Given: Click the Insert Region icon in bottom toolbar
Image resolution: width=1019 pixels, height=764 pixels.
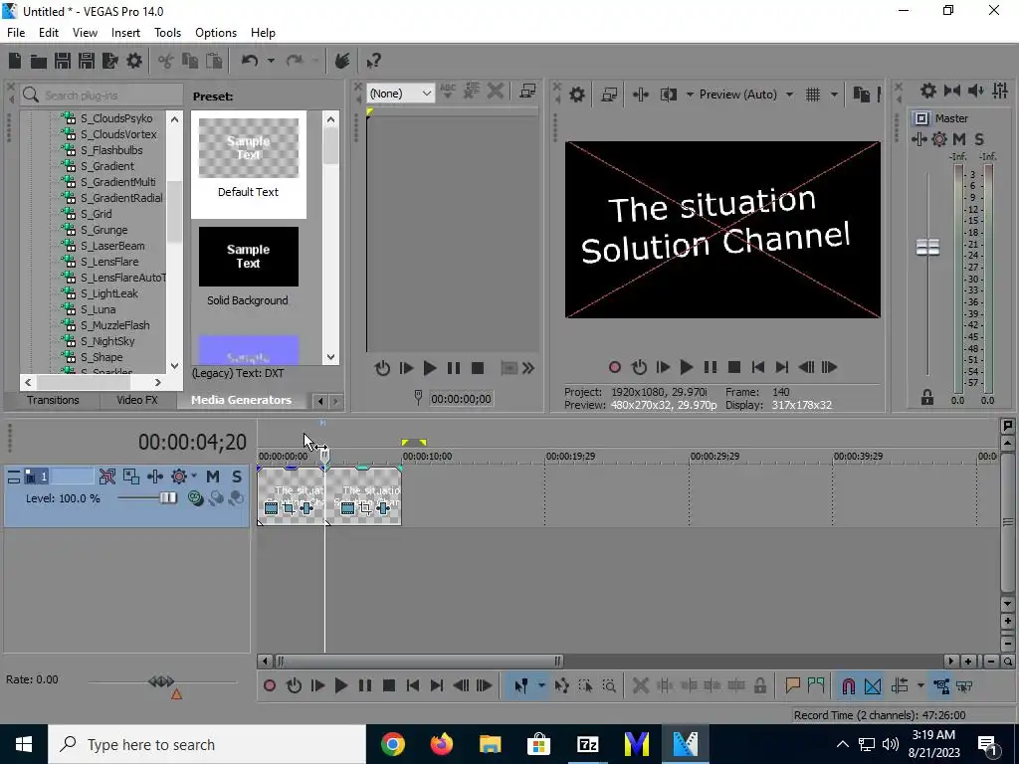Looking at the screenshot, I should click(816, 686).
